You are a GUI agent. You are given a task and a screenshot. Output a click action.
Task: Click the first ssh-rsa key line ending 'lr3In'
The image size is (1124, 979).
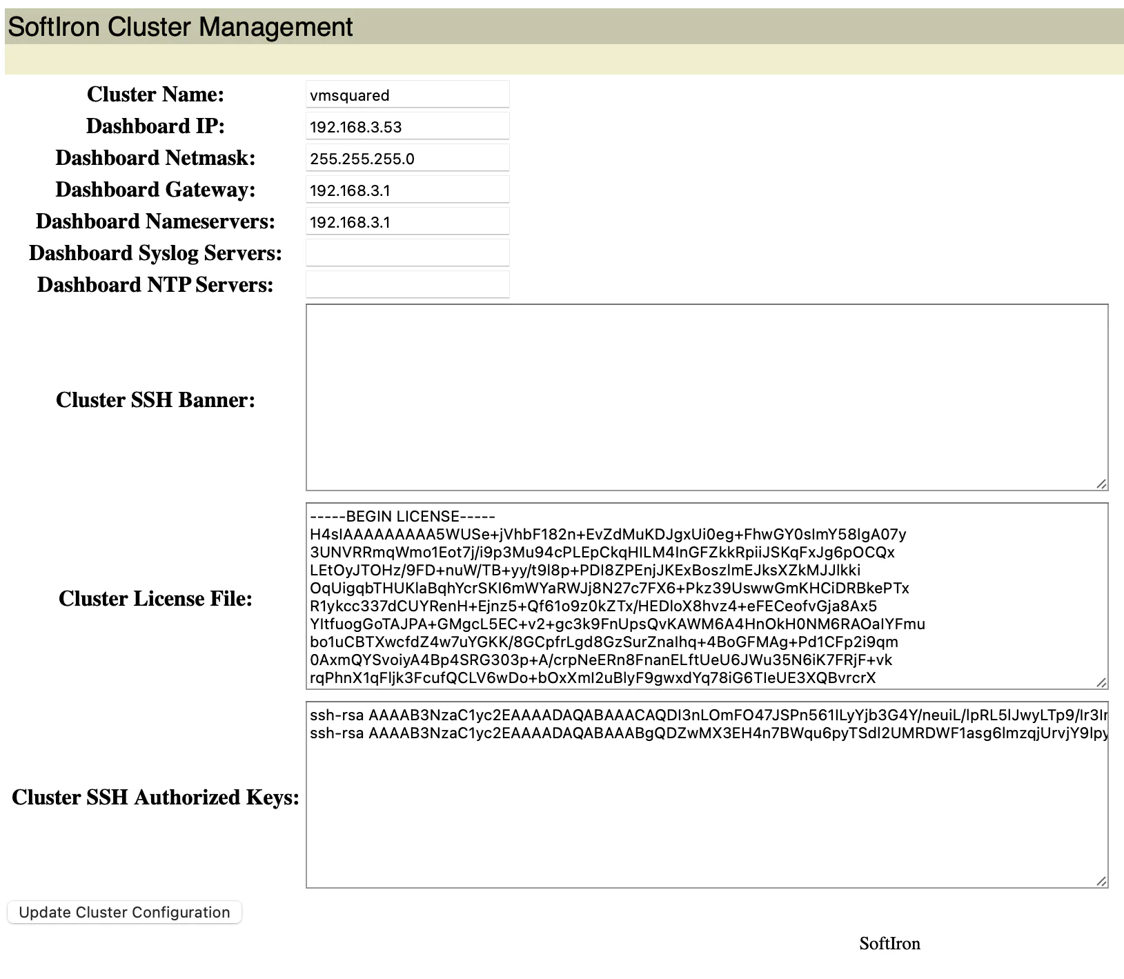709,715
